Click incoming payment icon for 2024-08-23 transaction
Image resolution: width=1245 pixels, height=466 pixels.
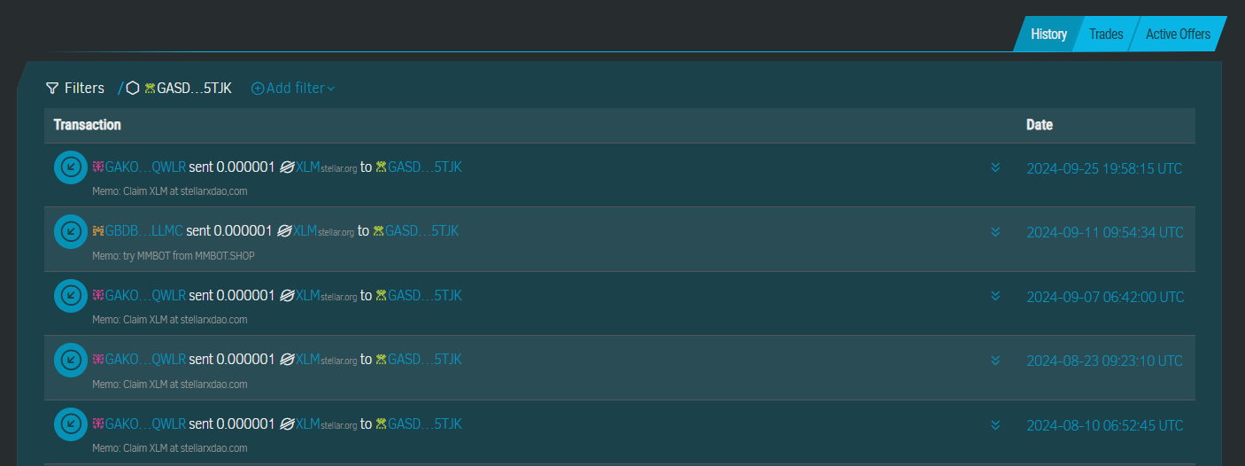[x=71, y=360]
